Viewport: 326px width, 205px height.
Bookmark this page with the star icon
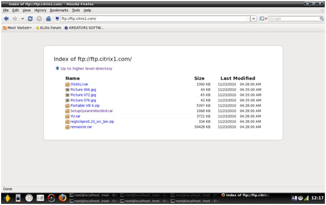point(248,19)
